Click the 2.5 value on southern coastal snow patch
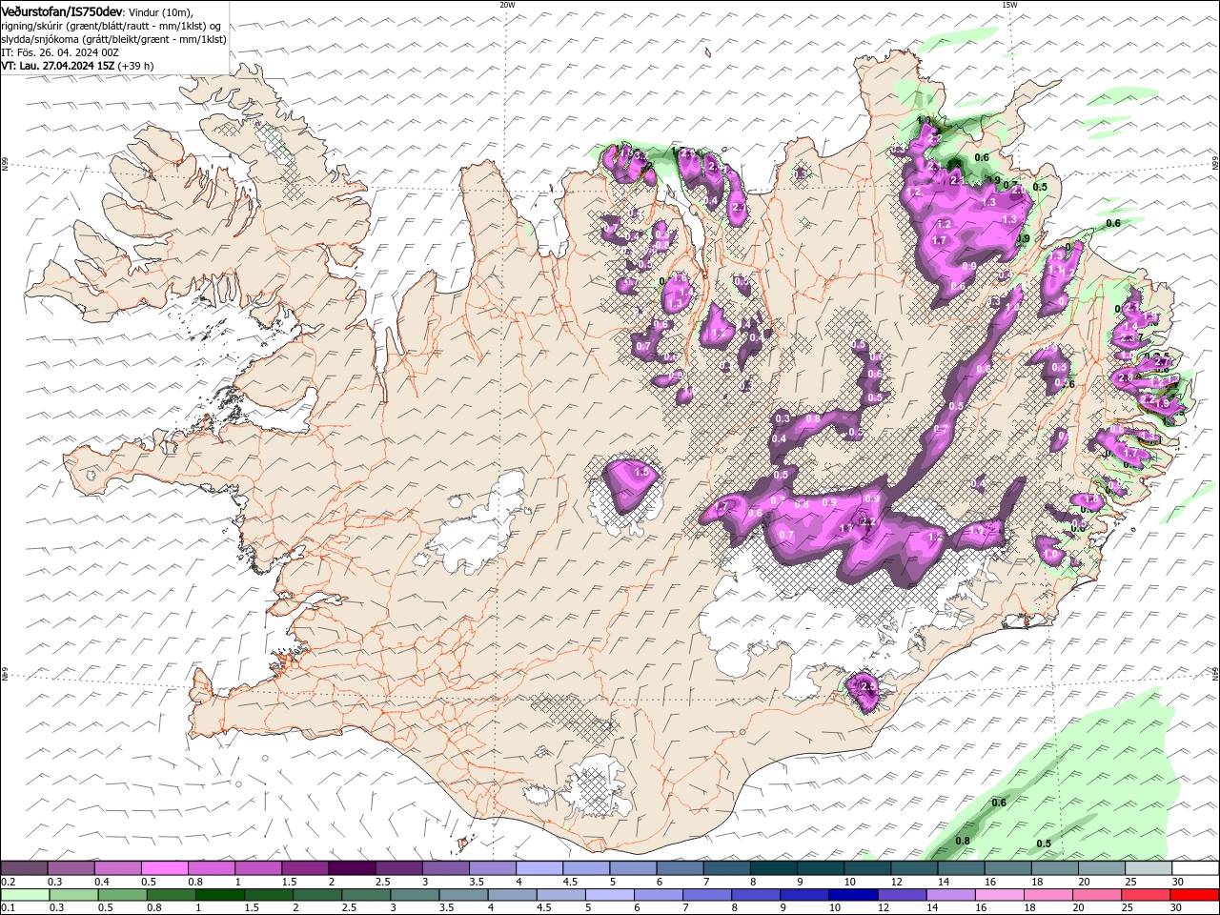The height and width of the screenshot is (915, 1220). point(867,686)
